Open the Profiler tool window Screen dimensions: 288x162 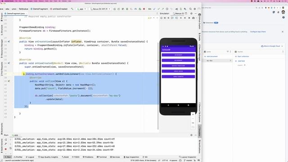pos(18,157)
